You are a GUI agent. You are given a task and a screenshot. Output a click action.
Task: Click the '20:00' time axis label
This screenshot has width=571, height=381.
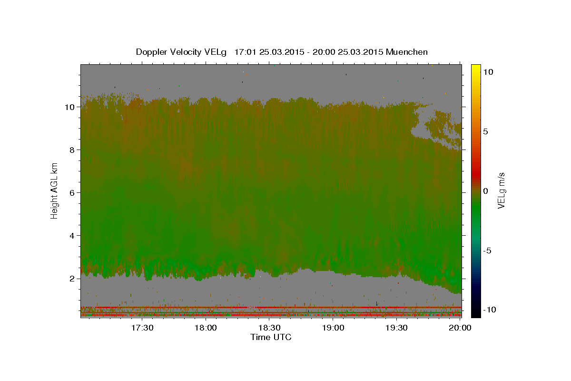tap(460, 328)
